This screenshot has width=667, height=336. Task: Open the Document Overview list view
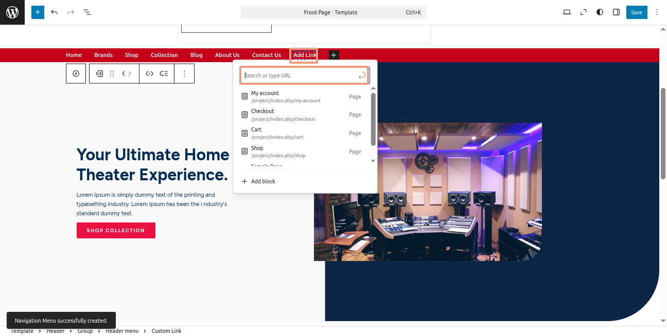[87, 12]
